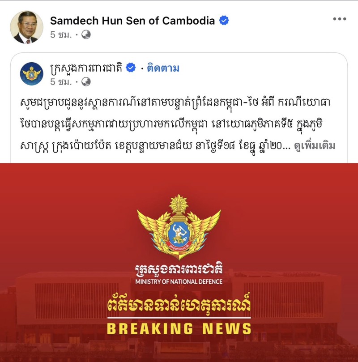Click the shared page's Khmer name
Image resolution: width=358 pixels, height=362 pixels.
[x=86, y=68]
